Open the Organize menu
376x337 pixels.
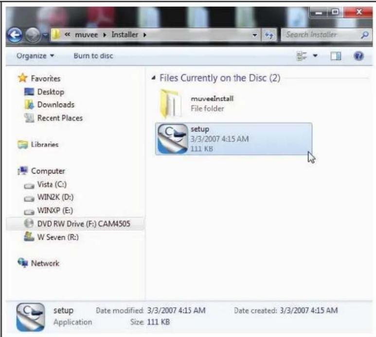point(35,56)
